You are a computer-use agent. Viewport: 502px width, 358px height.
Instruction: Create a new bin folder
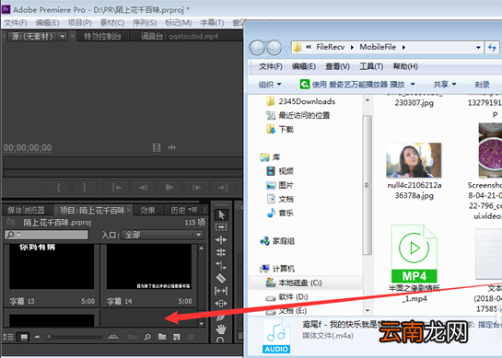[162, 337]
